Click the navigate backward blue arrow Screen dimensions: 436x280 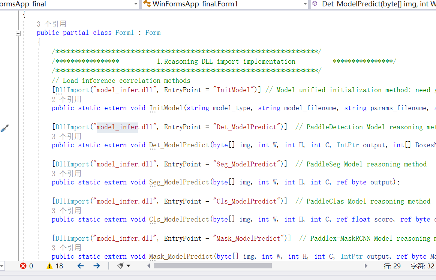click(x=81, y=266)
